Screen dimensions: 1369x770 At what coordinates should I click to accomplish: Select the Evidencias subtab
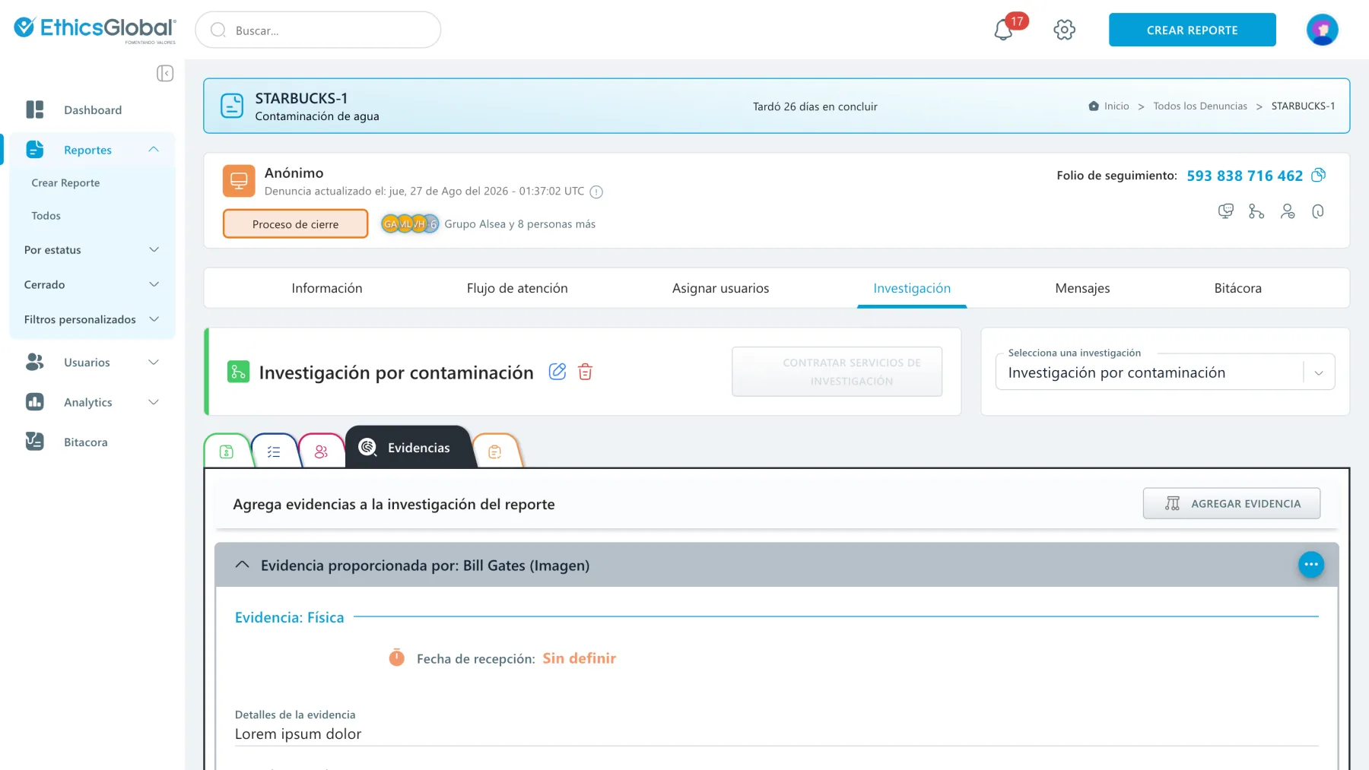click(409, 448)
